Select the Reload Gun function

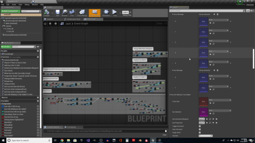point(8,81)
